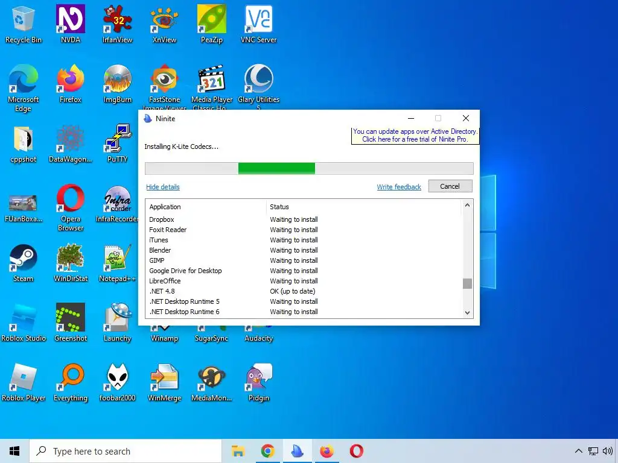Select the .NET Desktop Runtime 5 row
The image size is (618, 463).
304,301
